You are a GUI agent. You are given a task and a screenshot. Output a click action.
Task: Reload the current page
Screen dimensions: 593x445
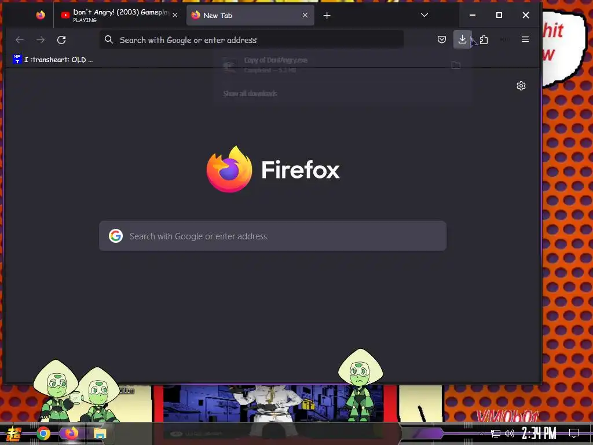coord(61,40)
